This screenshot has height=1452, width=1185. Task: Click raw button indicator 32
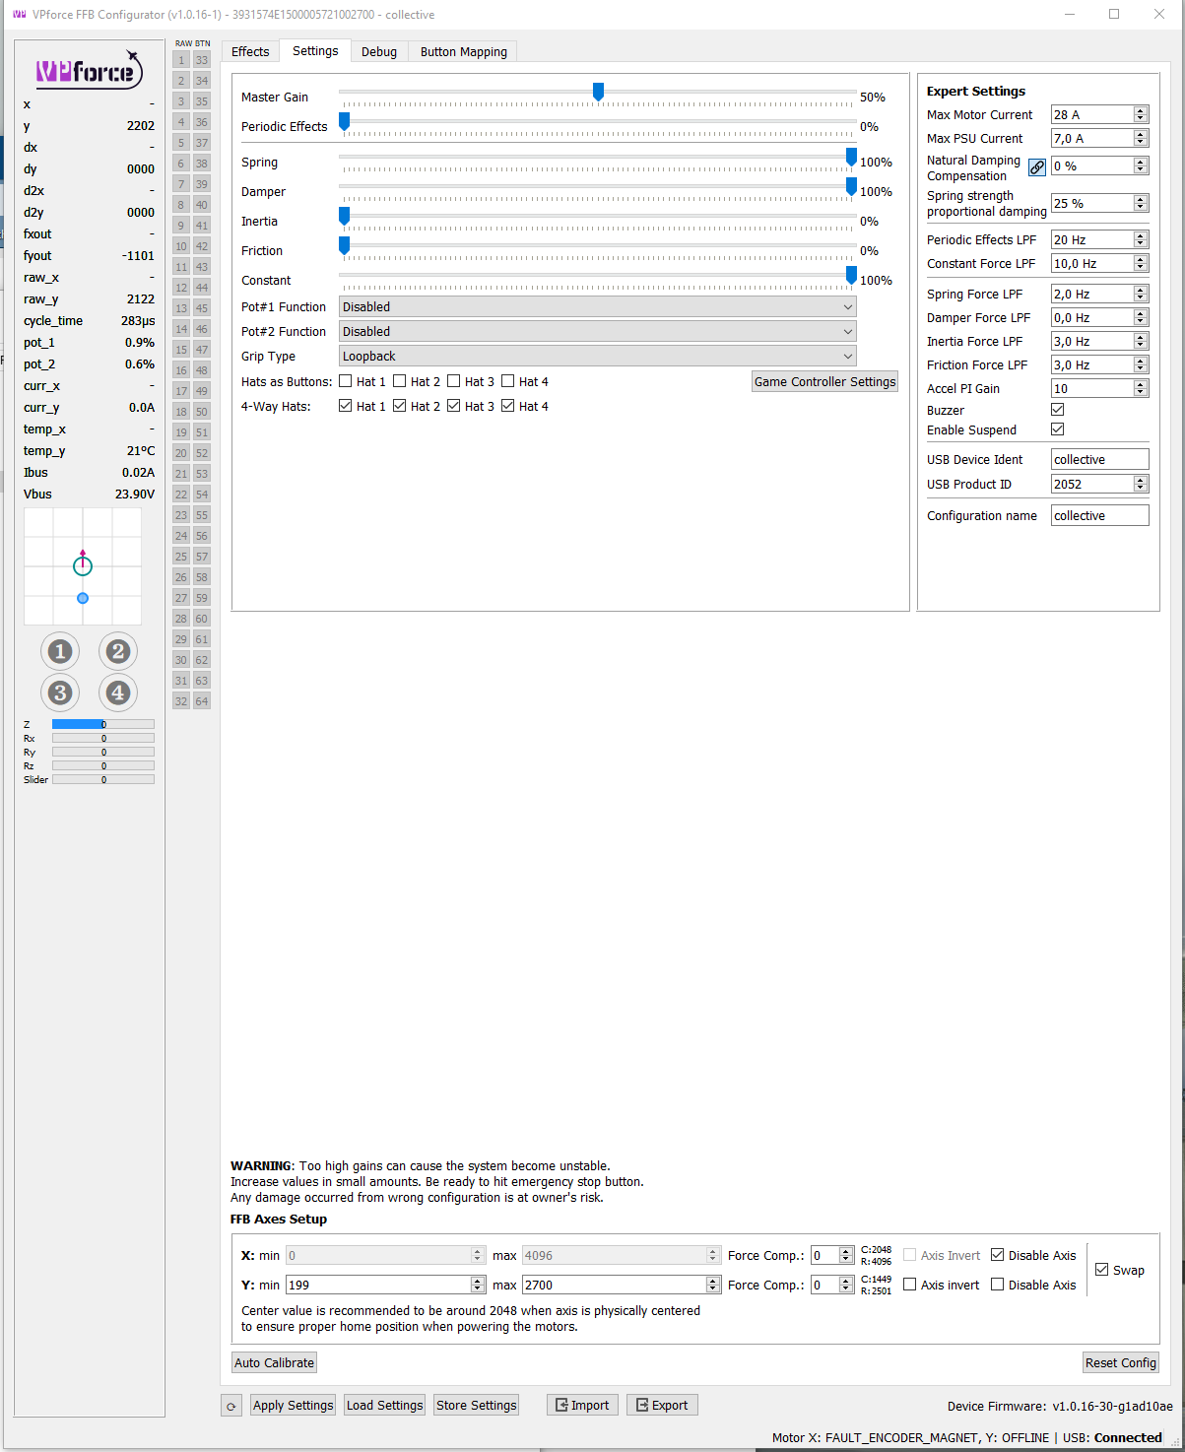click(x=181, y=701)
